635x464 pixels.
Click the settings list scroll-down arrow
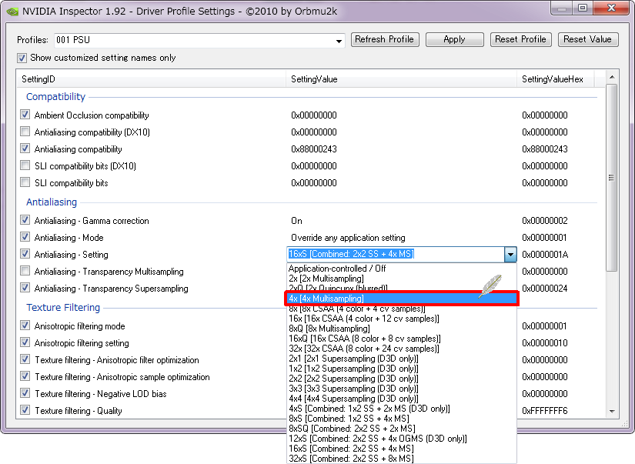click(612, 412)
